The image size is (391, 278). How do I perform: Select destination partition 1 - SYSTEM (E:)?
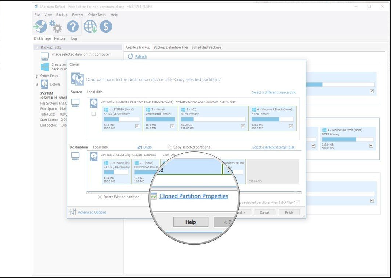coord(116,172)
